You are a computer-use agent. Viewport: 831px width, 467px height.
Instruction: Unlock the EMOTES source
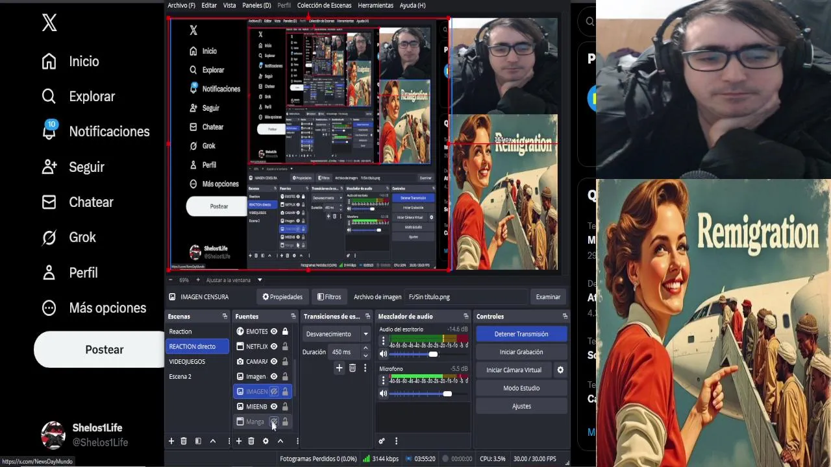point(285,331)
